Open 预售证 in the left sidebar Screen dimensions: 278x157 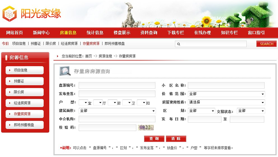[x=25, y=81]
